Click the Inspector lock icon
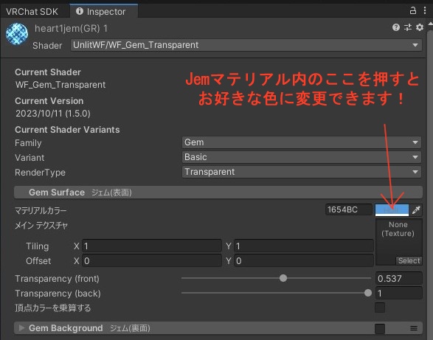The width and height of the screenshot is (433, 340). 413,10
